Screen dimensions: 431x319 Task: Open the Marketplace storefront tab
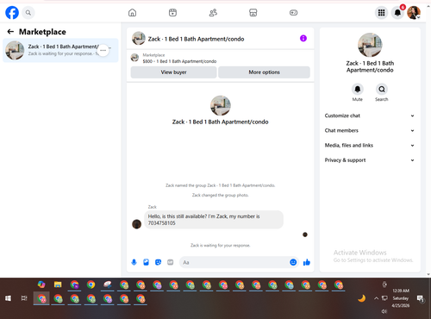point(253,13)
